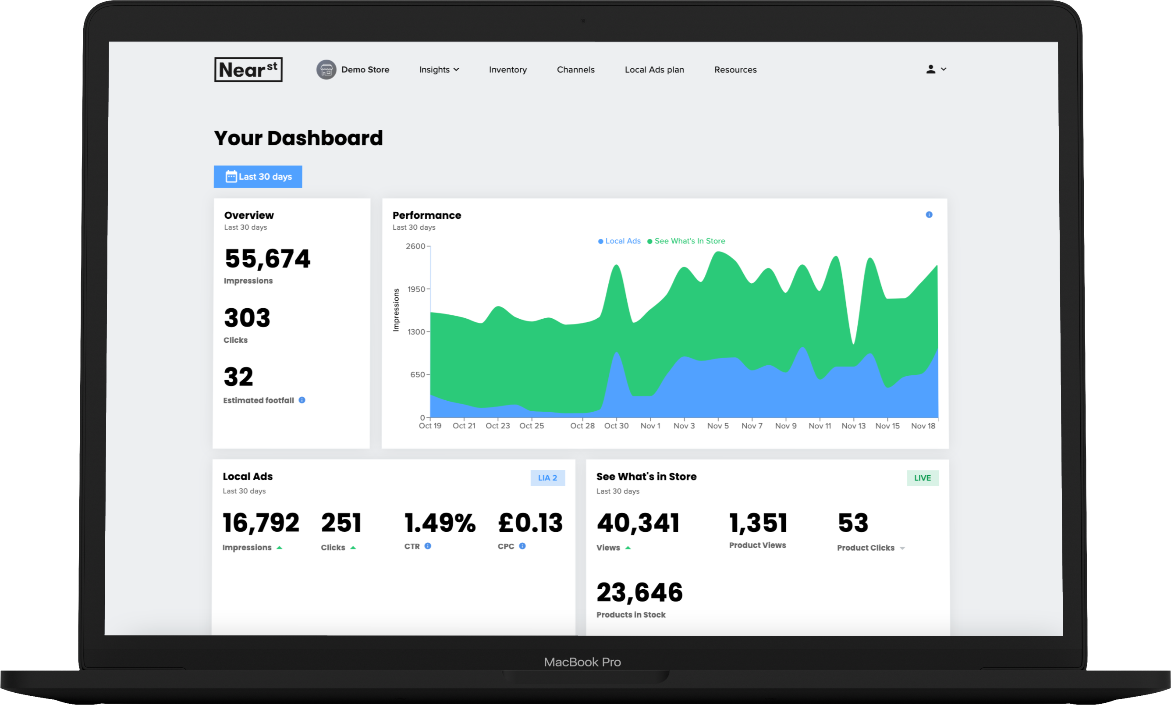Open the Channels menu item
Screen dimensions: 1171x705
[576, 70]
